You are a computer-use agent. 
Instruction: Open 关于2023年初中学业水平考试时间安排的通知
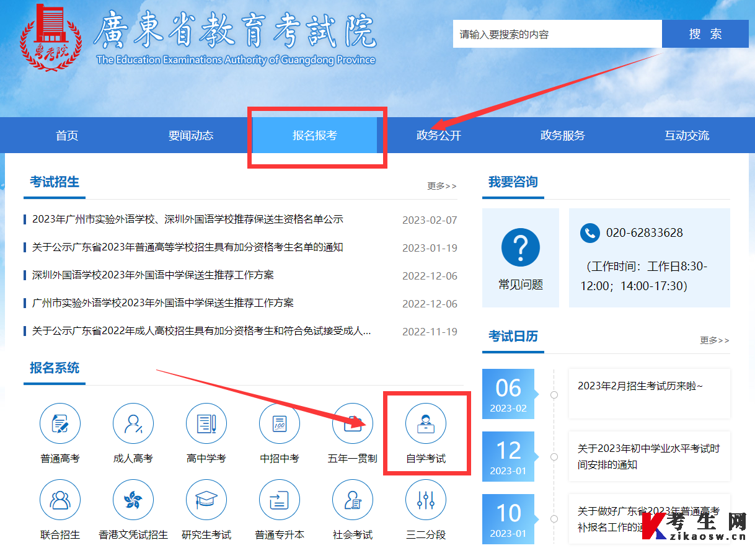tap(648, 456)
